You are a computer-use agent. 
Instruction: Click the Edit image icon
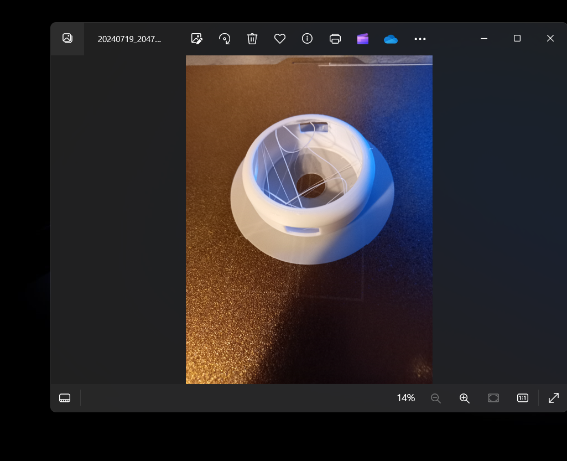[197, 38]
